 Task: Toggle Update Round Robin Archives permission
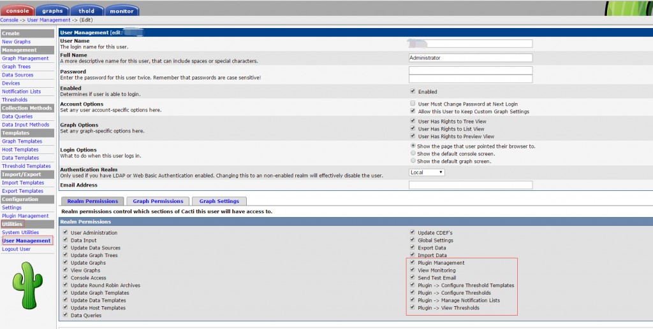[x=66, y=285]
